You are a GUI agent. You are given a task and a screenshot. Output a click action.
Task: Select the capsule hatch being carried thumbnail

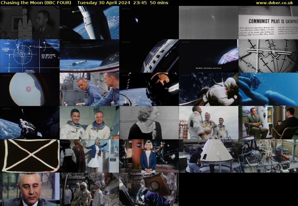coord(149,189)
